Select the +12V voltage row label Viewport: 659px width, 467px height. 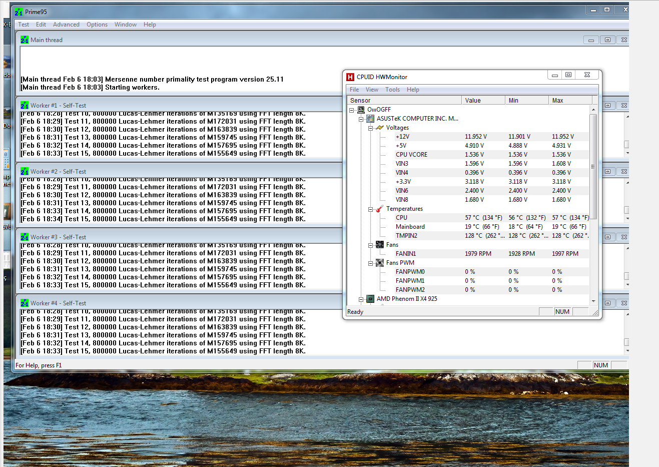pyautogui.click(x=402, y=137)
